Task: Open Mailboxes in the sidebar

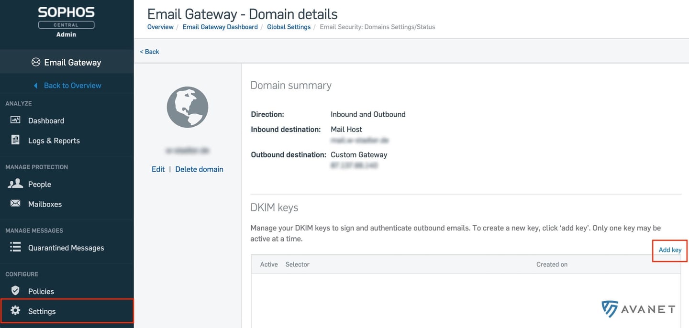Action: point(45,204)
